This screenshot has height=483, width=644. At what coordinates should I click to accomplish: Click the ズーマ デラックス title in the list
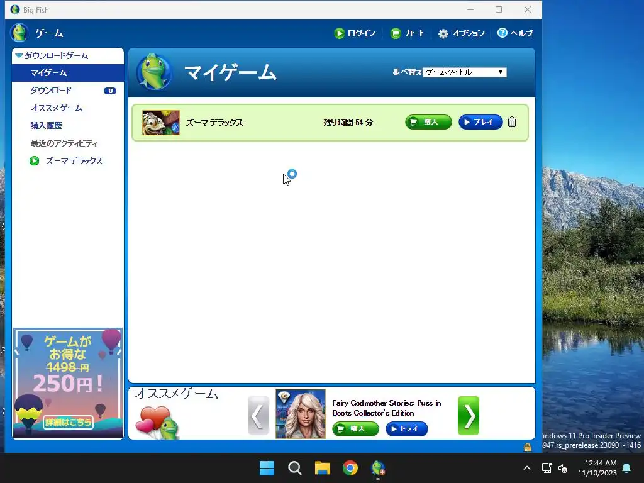click(x=214, y=123)
